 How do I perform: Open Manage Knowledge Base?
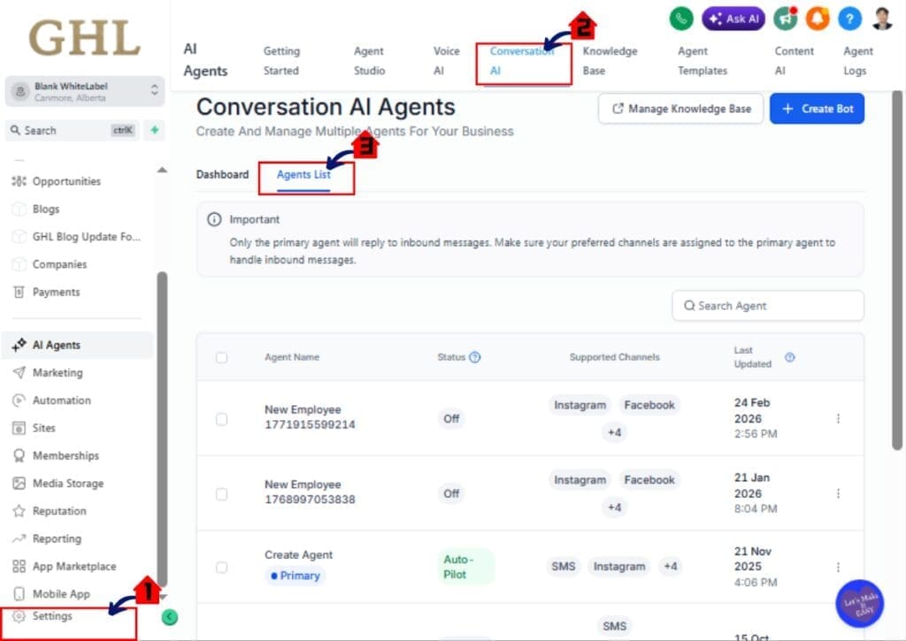pos(679,108)
